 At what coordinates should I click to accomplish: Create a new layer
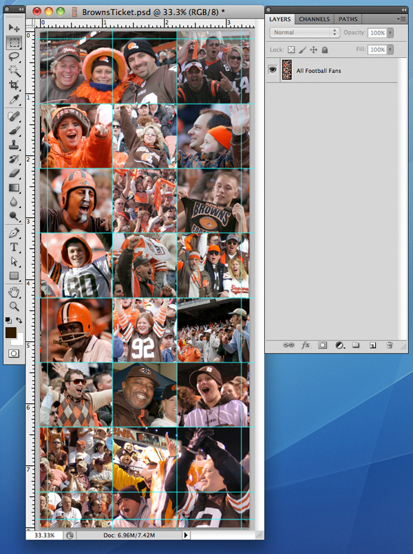[x=373, y=345]
